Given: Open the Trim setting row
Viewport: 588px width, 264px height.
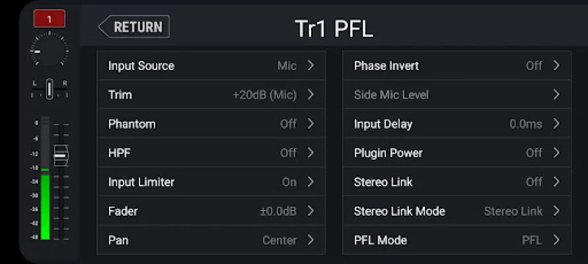Looking at the screenshot, I should click(211, 95).
